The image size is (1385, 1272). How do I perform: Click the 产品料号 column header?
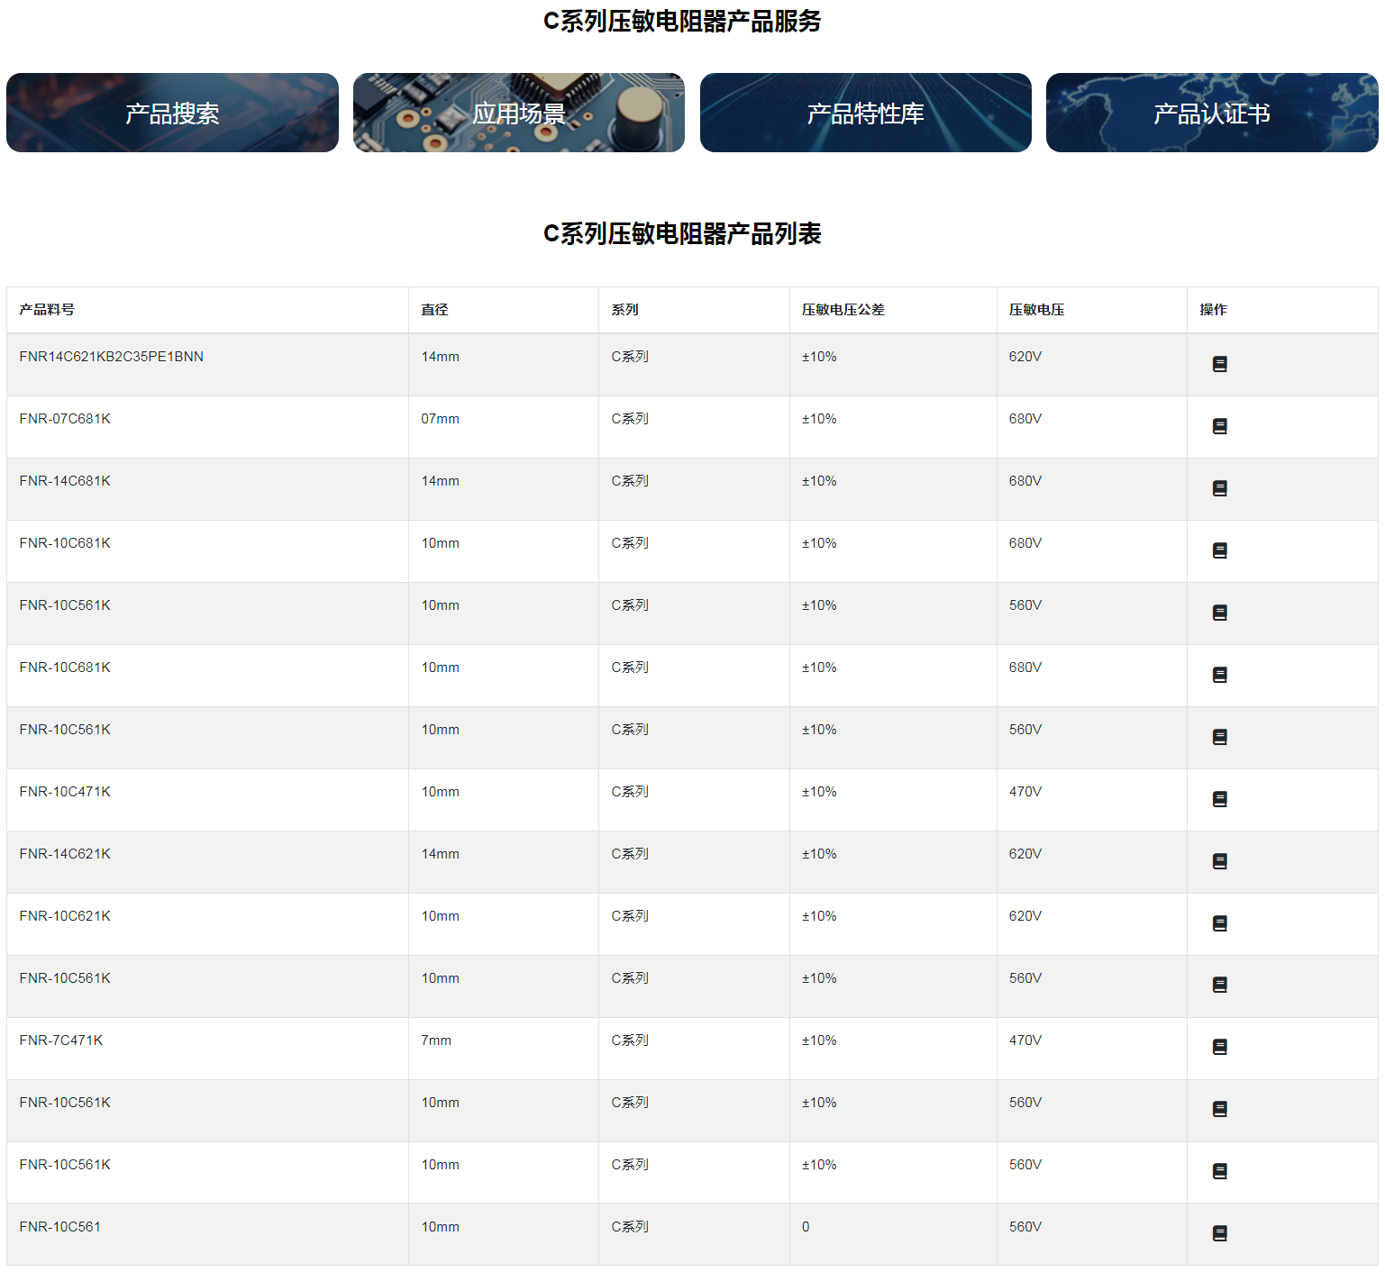coord(46,309)
